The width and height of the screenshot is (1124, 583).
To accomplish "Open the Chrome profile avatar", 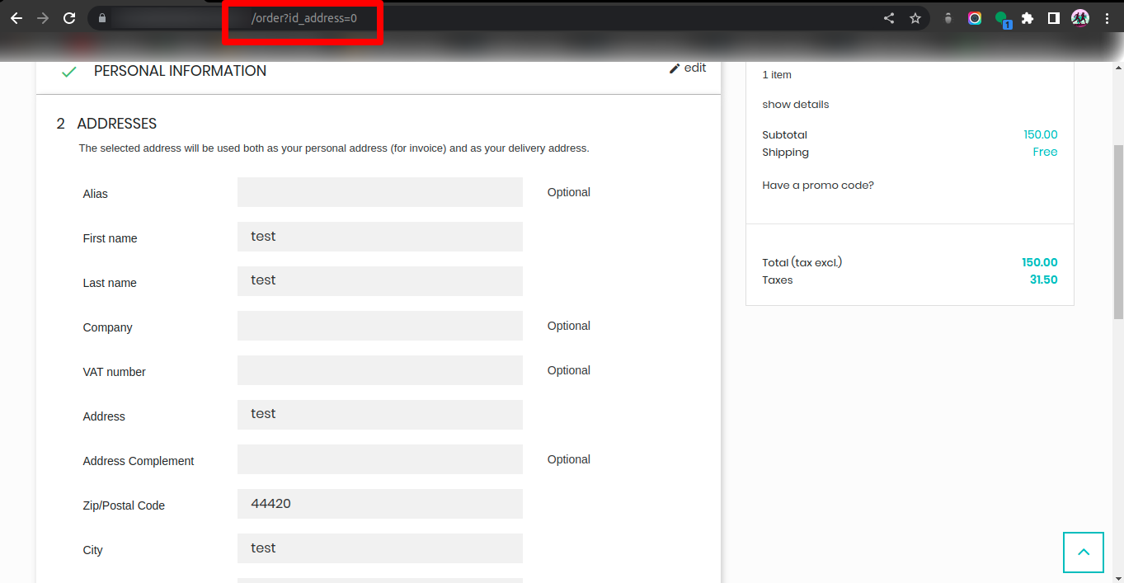I will 1080,18.
